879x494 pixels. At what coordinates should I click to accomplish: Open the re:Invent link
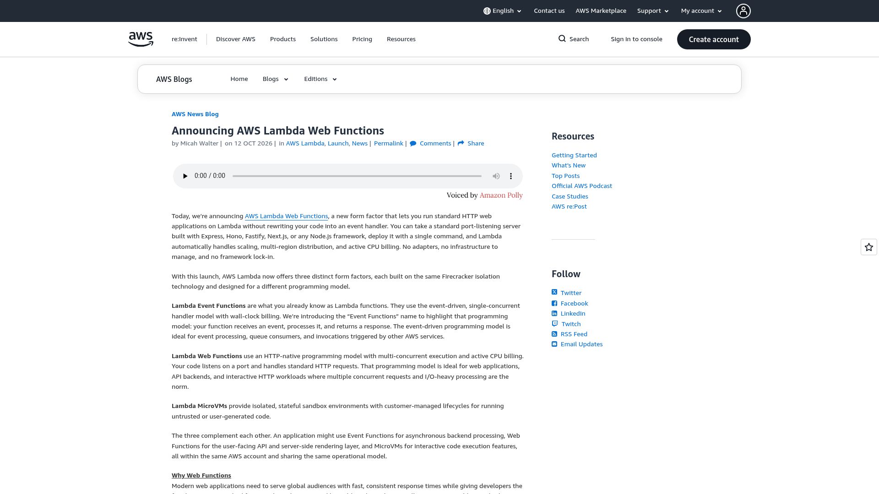click(184, 39)
